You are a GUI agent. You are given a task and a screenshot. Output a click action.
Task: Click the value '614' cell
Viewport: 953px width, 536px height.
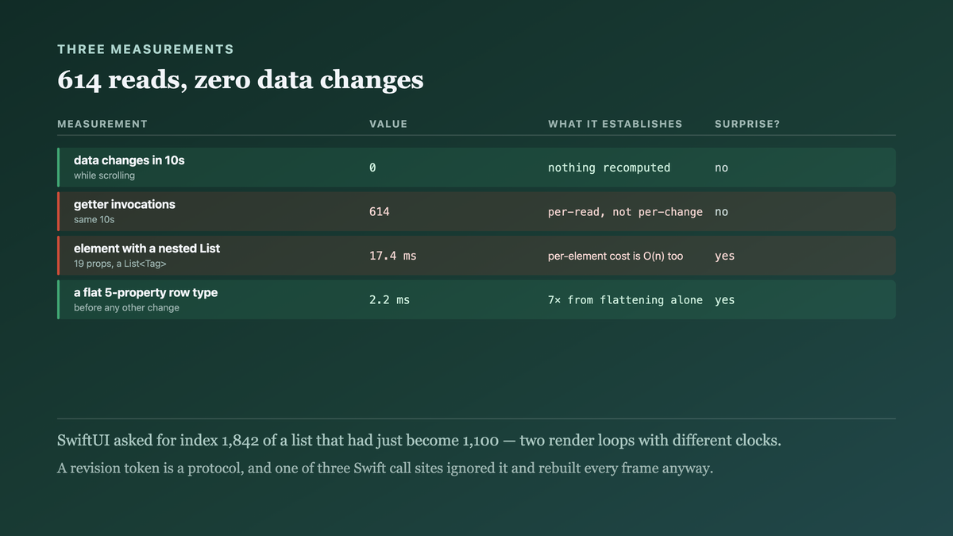click(x=380, y=212)
